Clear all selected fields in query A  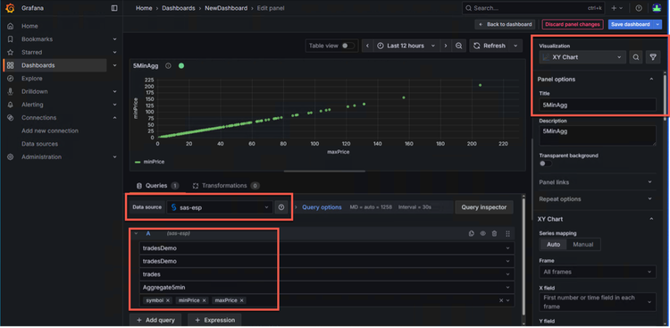pyautogui.click(x=501, y=300)
